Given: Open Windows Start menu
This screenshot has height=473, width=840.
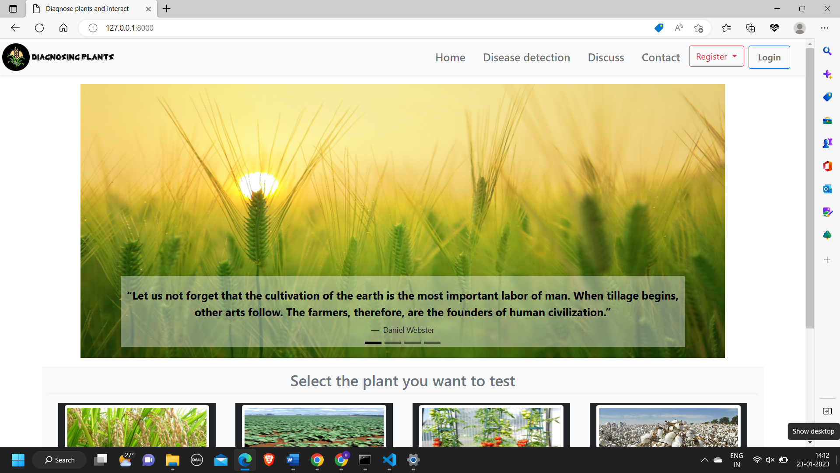Looking at the screenshot, I should [x=18, y=460].
